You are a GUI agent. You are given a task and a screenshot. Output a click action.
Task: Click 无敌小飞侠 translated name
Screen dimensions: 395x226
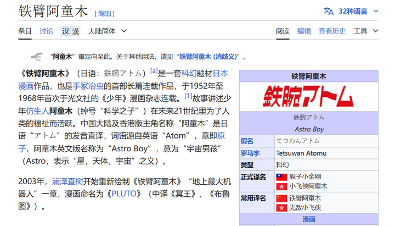tap(305, 207)
